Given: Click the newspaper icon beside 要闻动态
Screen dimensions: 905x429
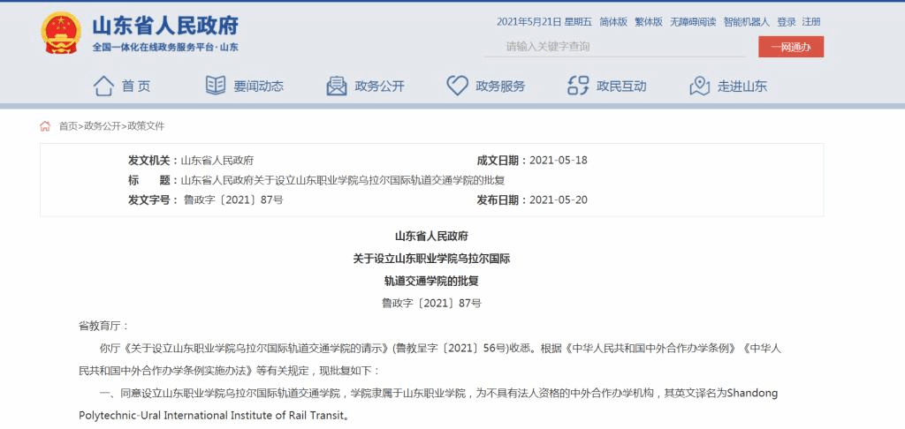Looking at the screenshot, I should [x=216, y=86].
